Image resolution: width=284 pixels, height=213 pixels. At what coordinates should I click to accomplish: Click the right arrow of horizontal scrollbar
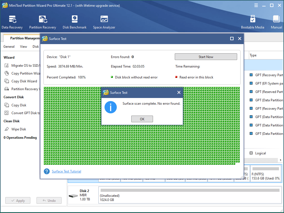tap(281, 160)
